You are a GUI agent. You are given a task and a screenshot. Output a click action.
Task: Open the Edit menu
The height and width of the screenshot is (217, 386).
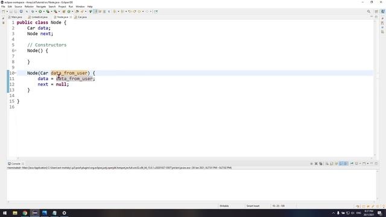tap(10, 7)
